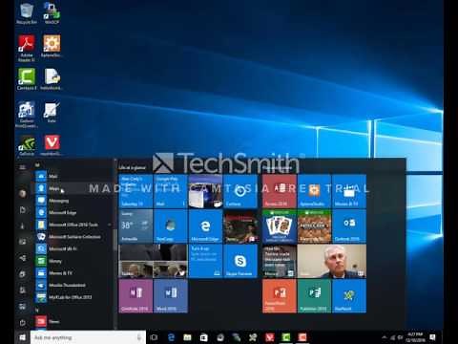Open Microsoft Wi-Fi in the app list
The height and width of the screenshot is (344, 458).
pos(73,248)
